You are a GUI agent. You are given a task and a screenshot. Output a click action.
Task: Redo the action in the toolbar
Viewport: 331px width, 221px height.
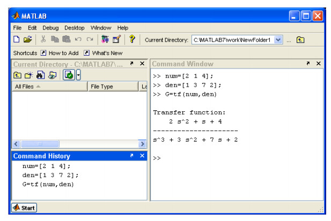pos(90,40)
